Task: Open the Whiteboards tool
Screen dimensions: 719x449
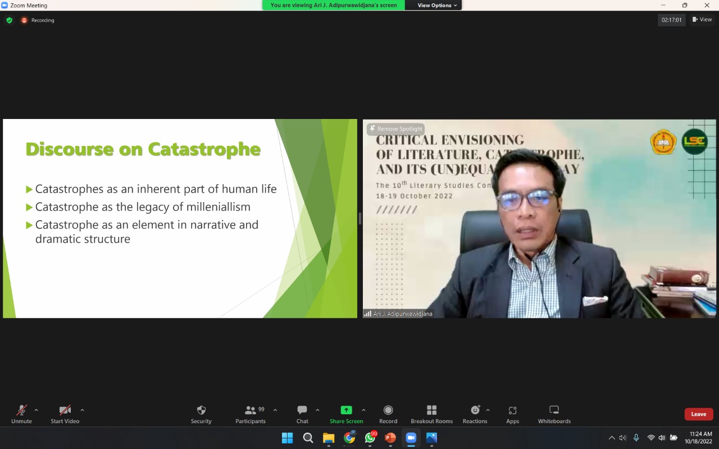Action: coord(554,410)
